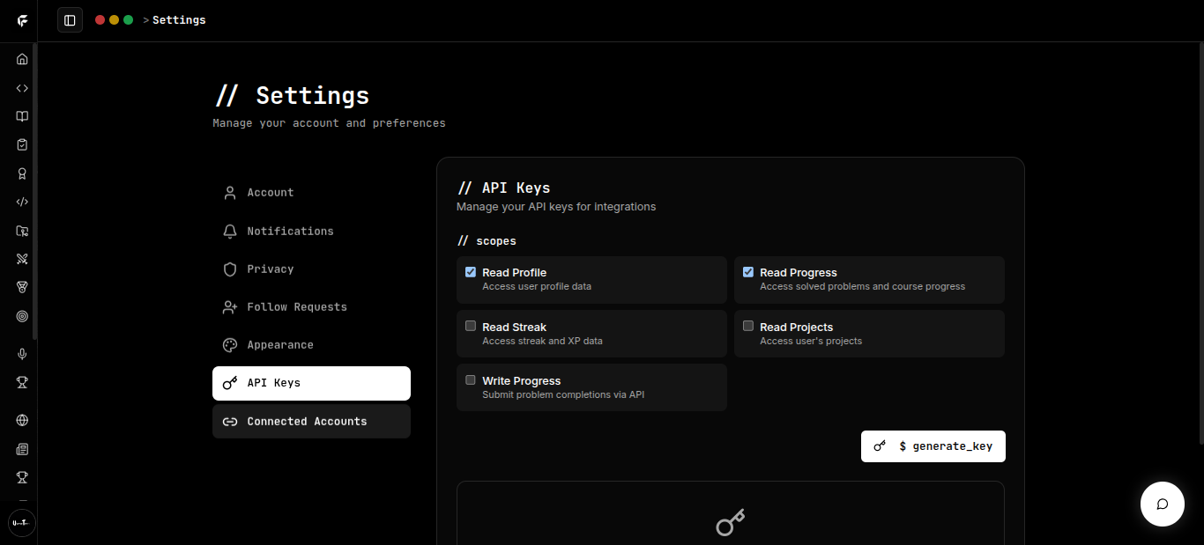The width and height of the screenshot is (1204, 545).
Task: Click the Settings breadcrumb text
Action: (x=179, y=20)
